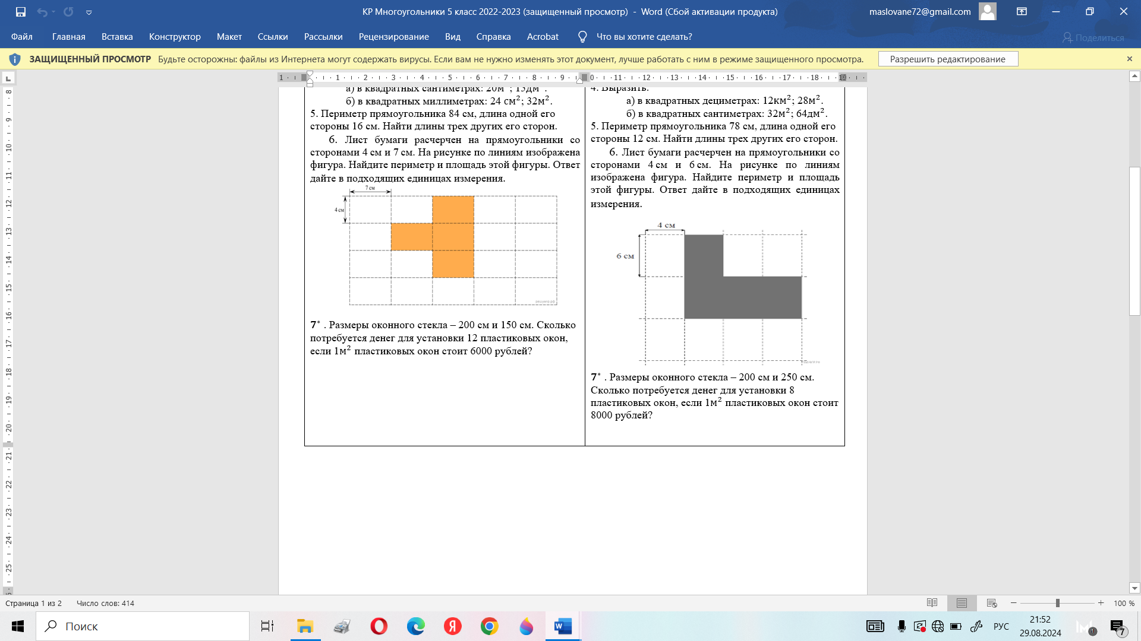Launch Microsoft Edge from the taskbar

coord(416,626)
